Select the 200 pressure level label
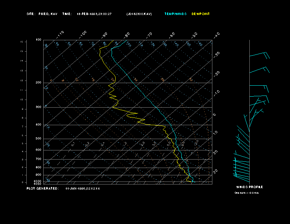Viewport: 290px width, 224px height. pyautogui.click(x=38, y=83)
